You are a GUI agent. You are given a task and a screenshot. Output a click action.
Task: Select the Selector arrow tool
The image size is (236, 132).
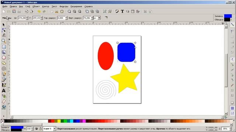4,25
